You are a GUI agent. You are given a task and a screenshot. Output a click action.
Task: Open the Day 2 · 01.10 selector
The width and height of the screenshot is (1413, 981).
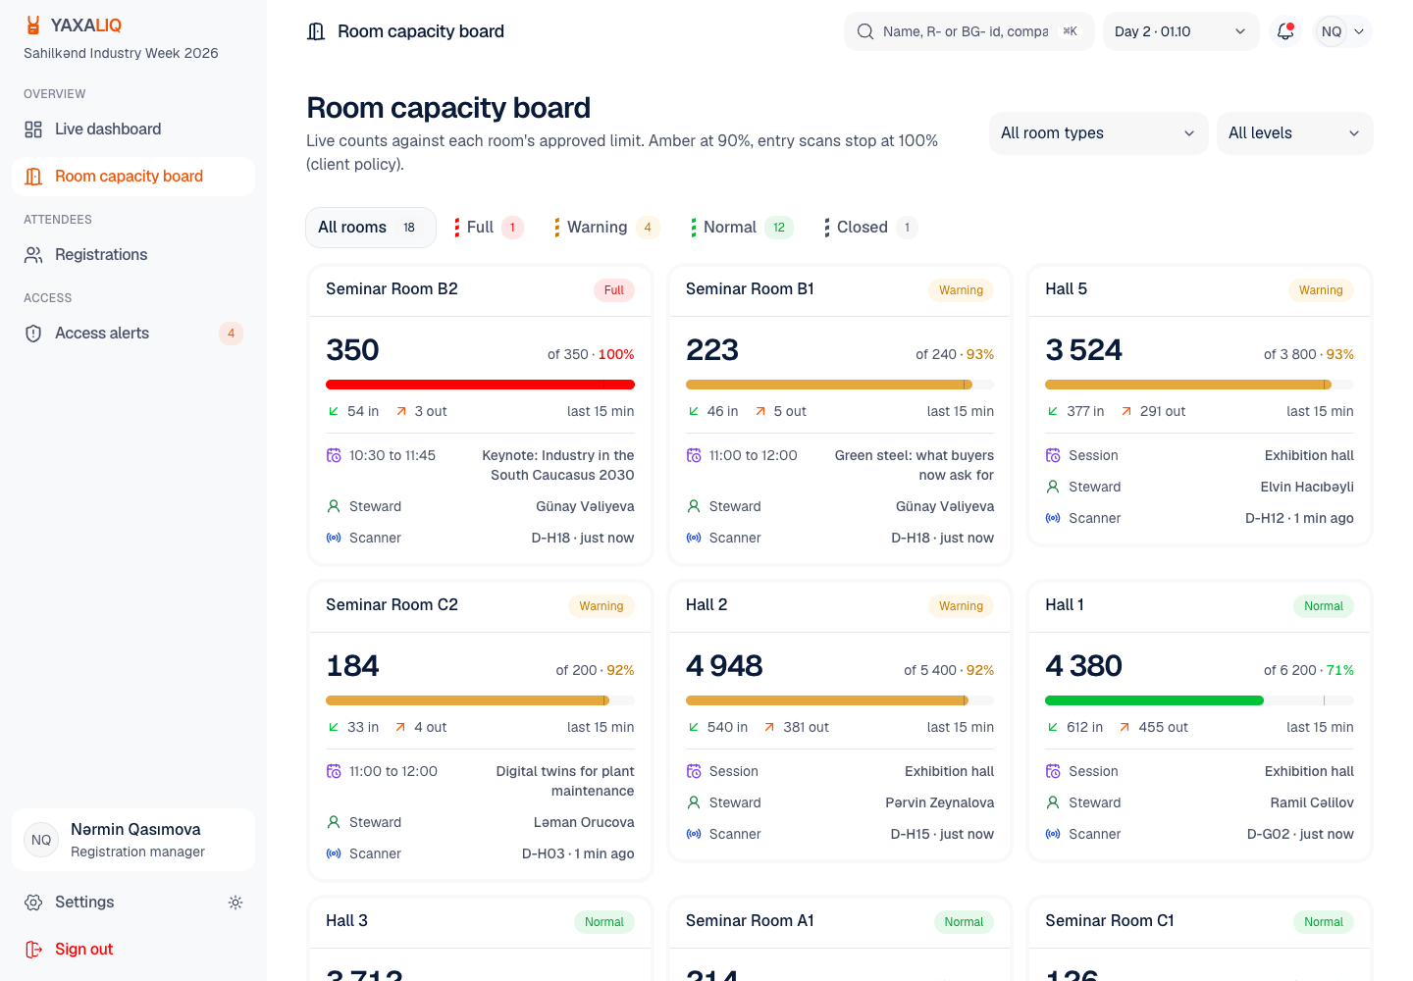(x=1181, y=31)
